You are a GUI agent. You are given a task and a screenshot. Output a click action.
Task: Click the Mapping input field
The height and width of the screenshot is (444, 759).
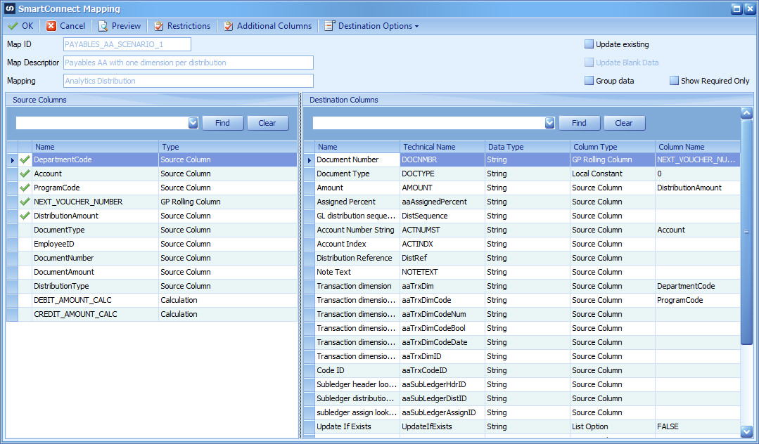(x=189, y=81)
